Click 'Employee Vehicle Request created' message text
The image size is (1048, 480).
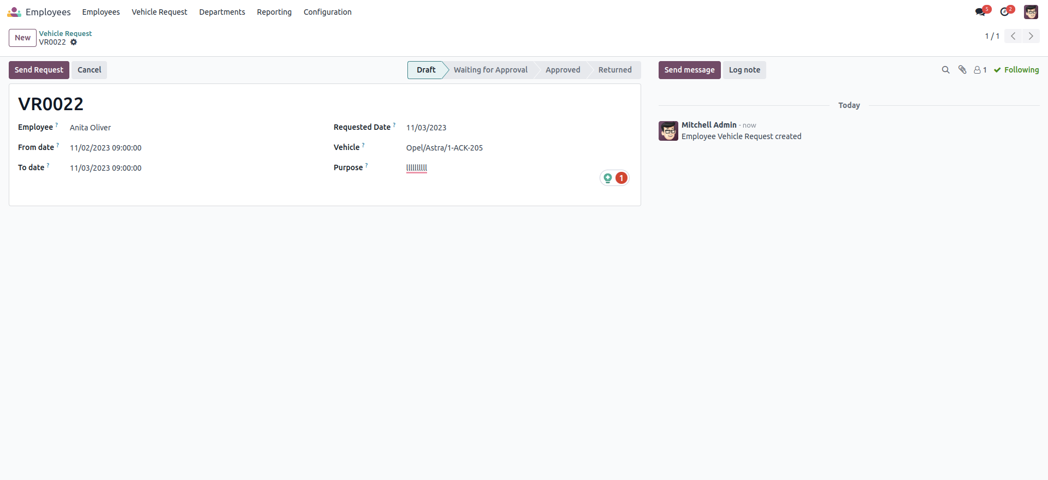tap(741, 136)
